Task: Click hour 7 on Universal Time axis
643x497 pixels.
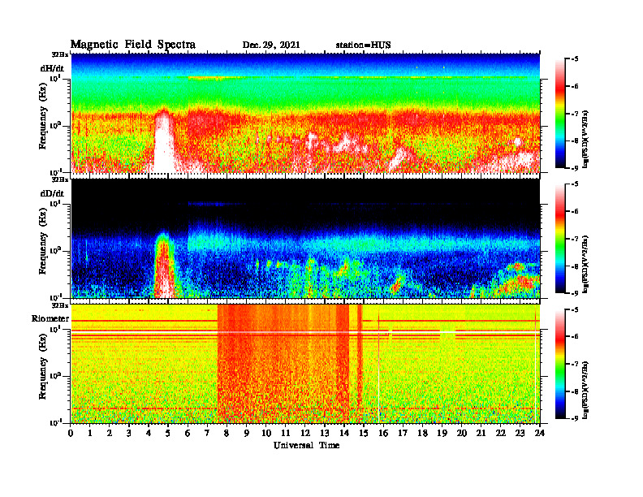Action: [x=208, y=434]
